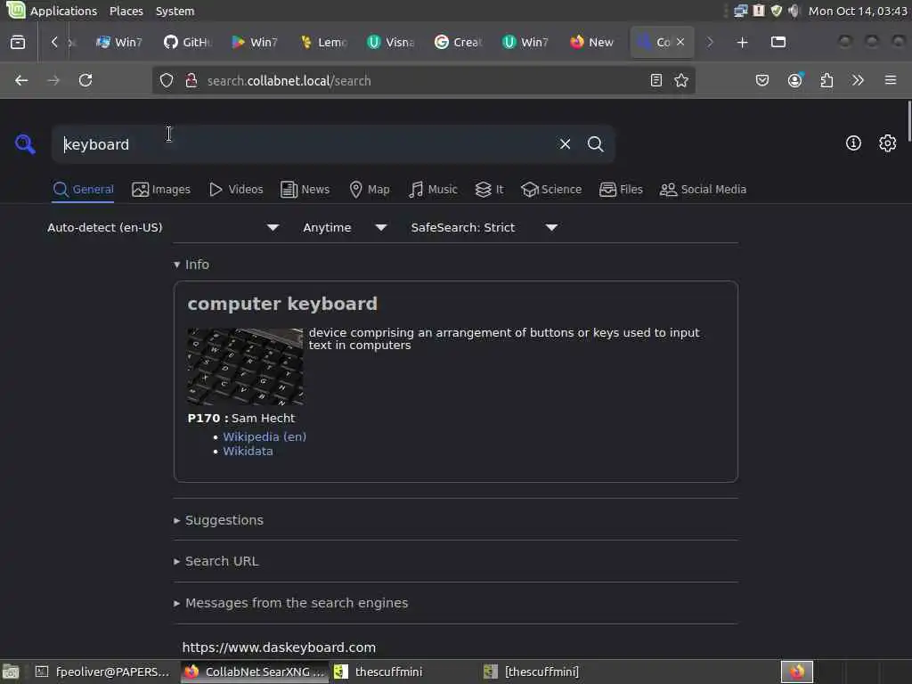The width and height of the screenshot is (912, 684).
Task: Switch to Visna browser tab
Action: click(390, 42)
